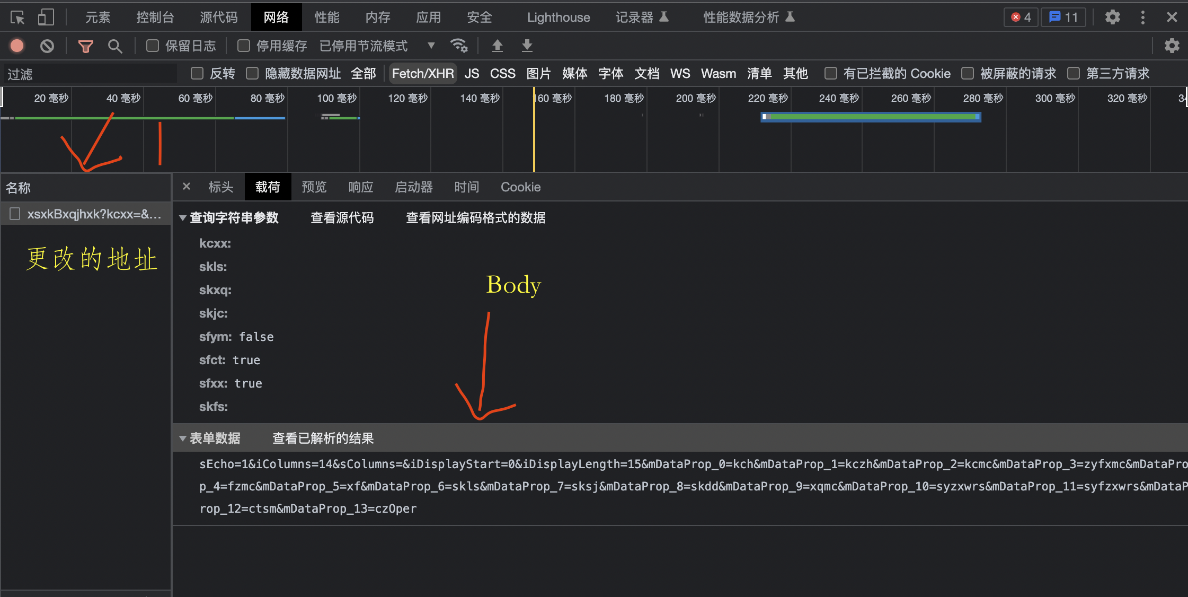Open the network filter bar
The height and width of the screenshot is (597, 1188).
(x=85, y=46)
